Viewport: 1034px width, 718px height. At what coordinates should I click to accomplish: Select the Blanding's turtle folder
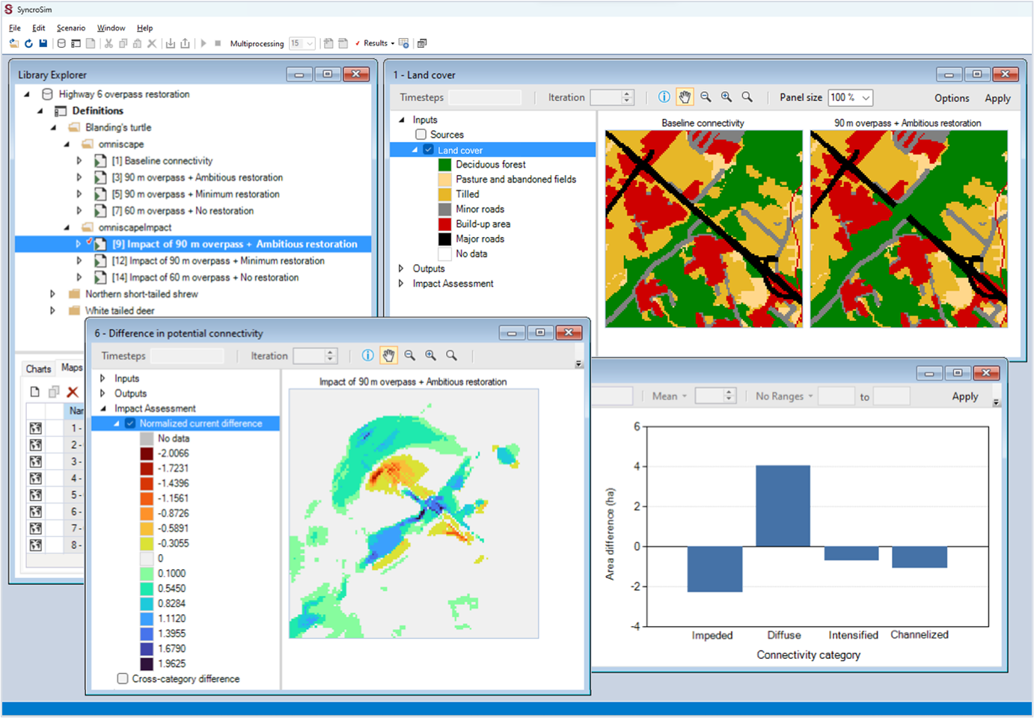tap(118, 127)
